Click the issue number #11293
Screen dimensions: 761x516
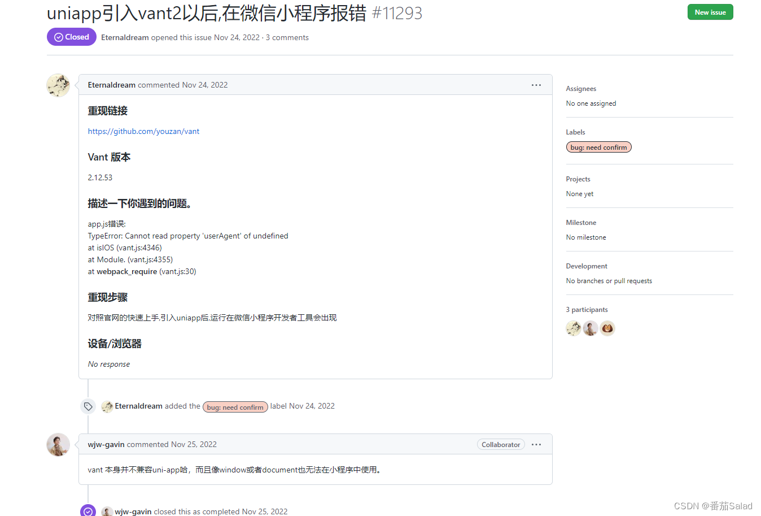pyautogui.click(x=397, y=13)
